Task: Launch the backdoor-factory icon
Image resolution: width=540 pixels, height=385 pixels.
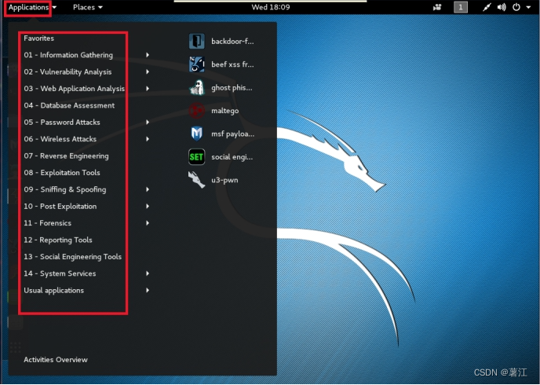Action: pyautogui.click(x=197, y=42)
